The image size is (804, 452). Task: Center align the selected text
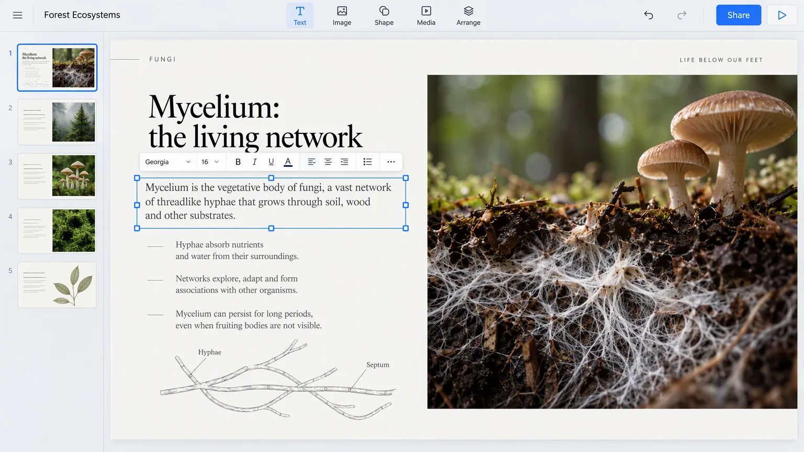click(x=328, y=162)
